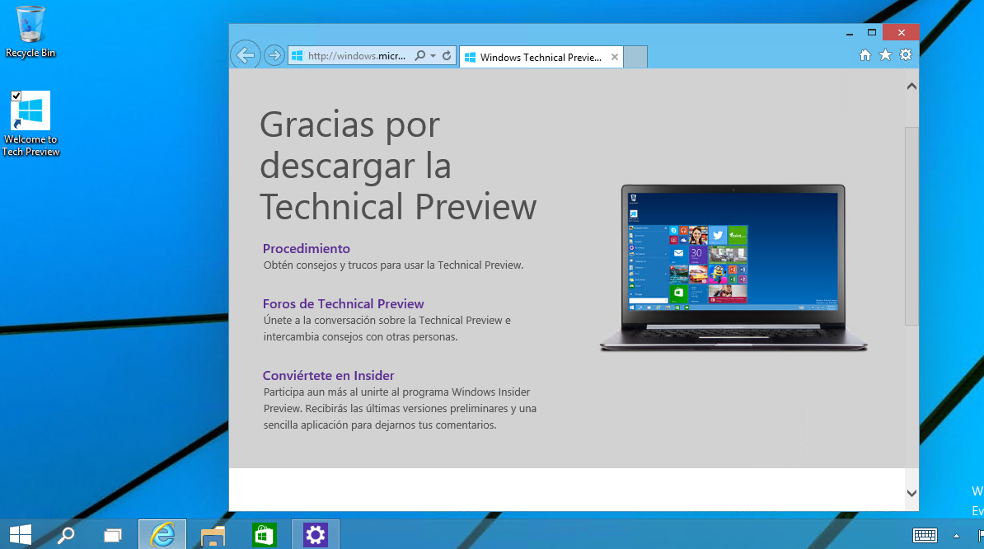
Task: Select the Windows Technical Preview tab
Action: (x=541, y=57)
